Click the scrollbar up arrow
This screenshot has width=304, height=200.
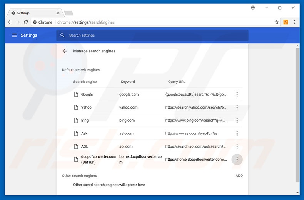(x=297, y=46)
